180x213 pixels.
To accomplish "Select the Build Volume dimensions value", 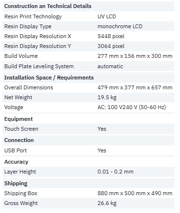I will [x=135, y=56].
